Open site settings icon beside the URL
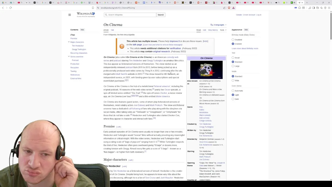 coord(98,8)
